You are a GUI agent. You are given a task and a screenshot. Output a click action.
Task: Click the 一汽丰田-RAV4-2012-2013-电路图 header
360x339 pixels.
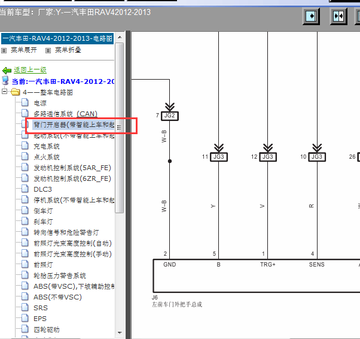pyautogui.click(x=57, y=38)
